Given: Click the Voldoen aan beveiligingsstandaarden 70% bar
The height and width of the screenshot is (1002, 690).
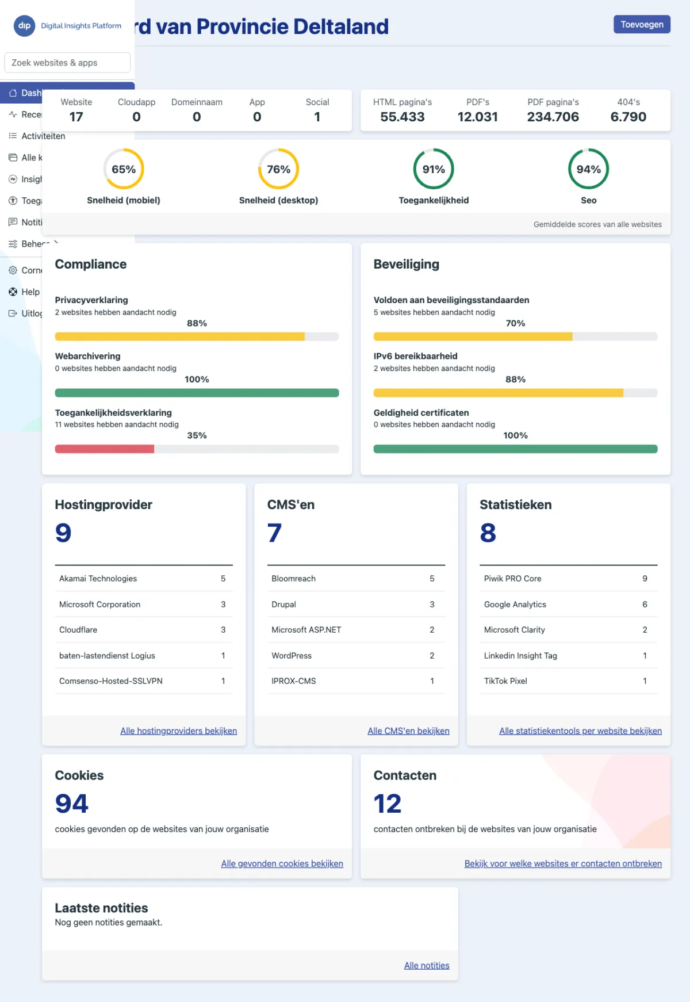Looking at the screenshot, I should tap(515, 336).
